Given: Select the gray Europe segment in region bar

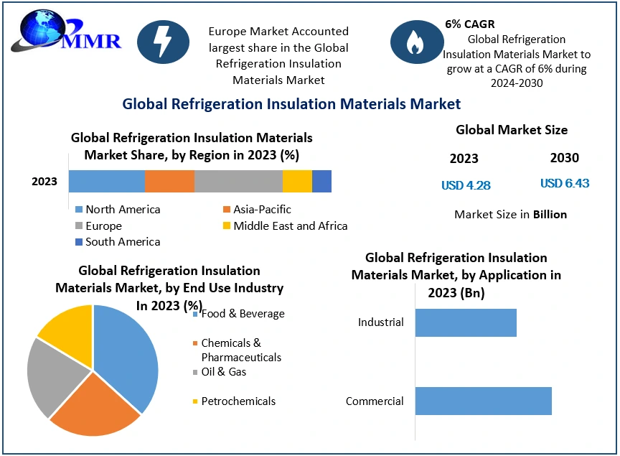Looking at the screenshot, I should coord(238,182).
